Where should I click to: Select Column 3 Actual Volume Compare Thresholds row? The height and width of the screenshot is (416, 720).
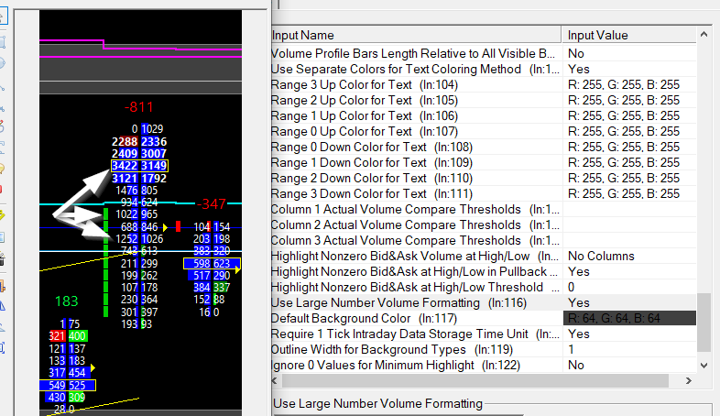[417, 241]
